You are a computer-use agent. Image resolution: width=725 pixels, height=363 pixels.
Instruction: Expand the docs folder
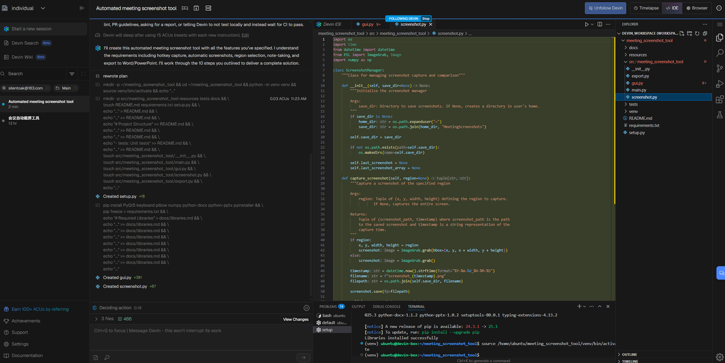click(633, 48)
